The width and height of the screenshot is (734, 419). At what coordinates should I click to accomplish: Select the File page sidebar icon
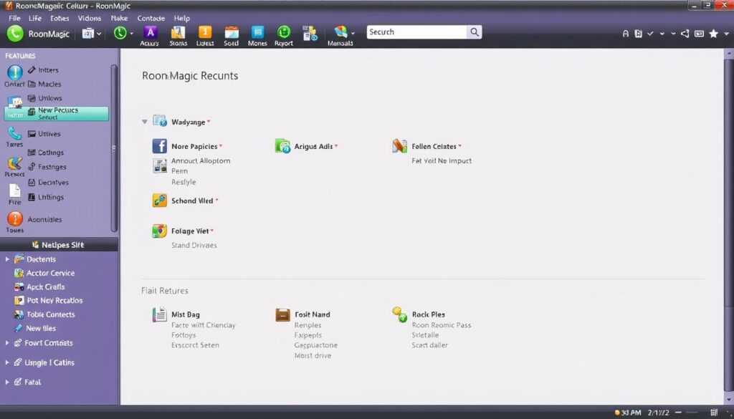pyautogui.click(x=15, y=191)
